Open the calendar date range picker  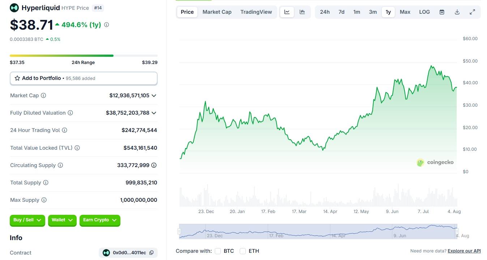442,12
